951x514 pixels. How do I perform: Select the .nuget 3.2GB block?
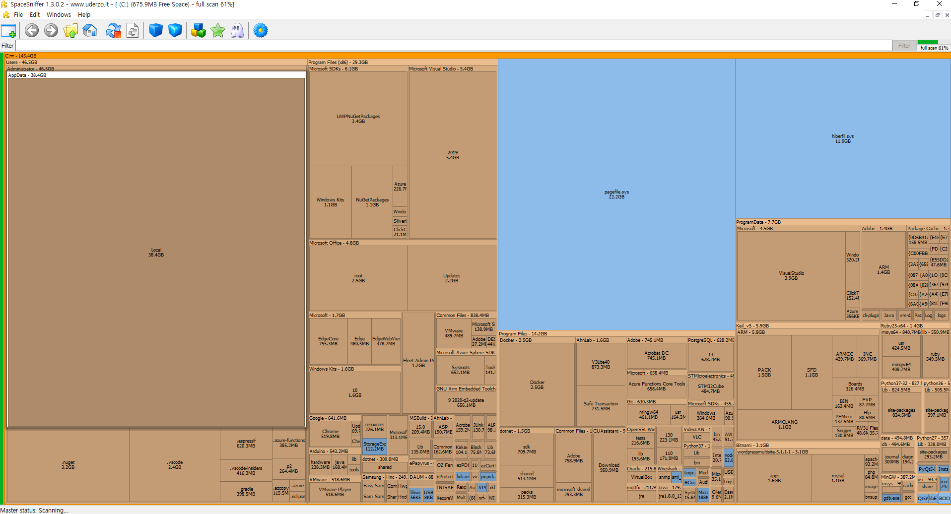tap(68, 465)
